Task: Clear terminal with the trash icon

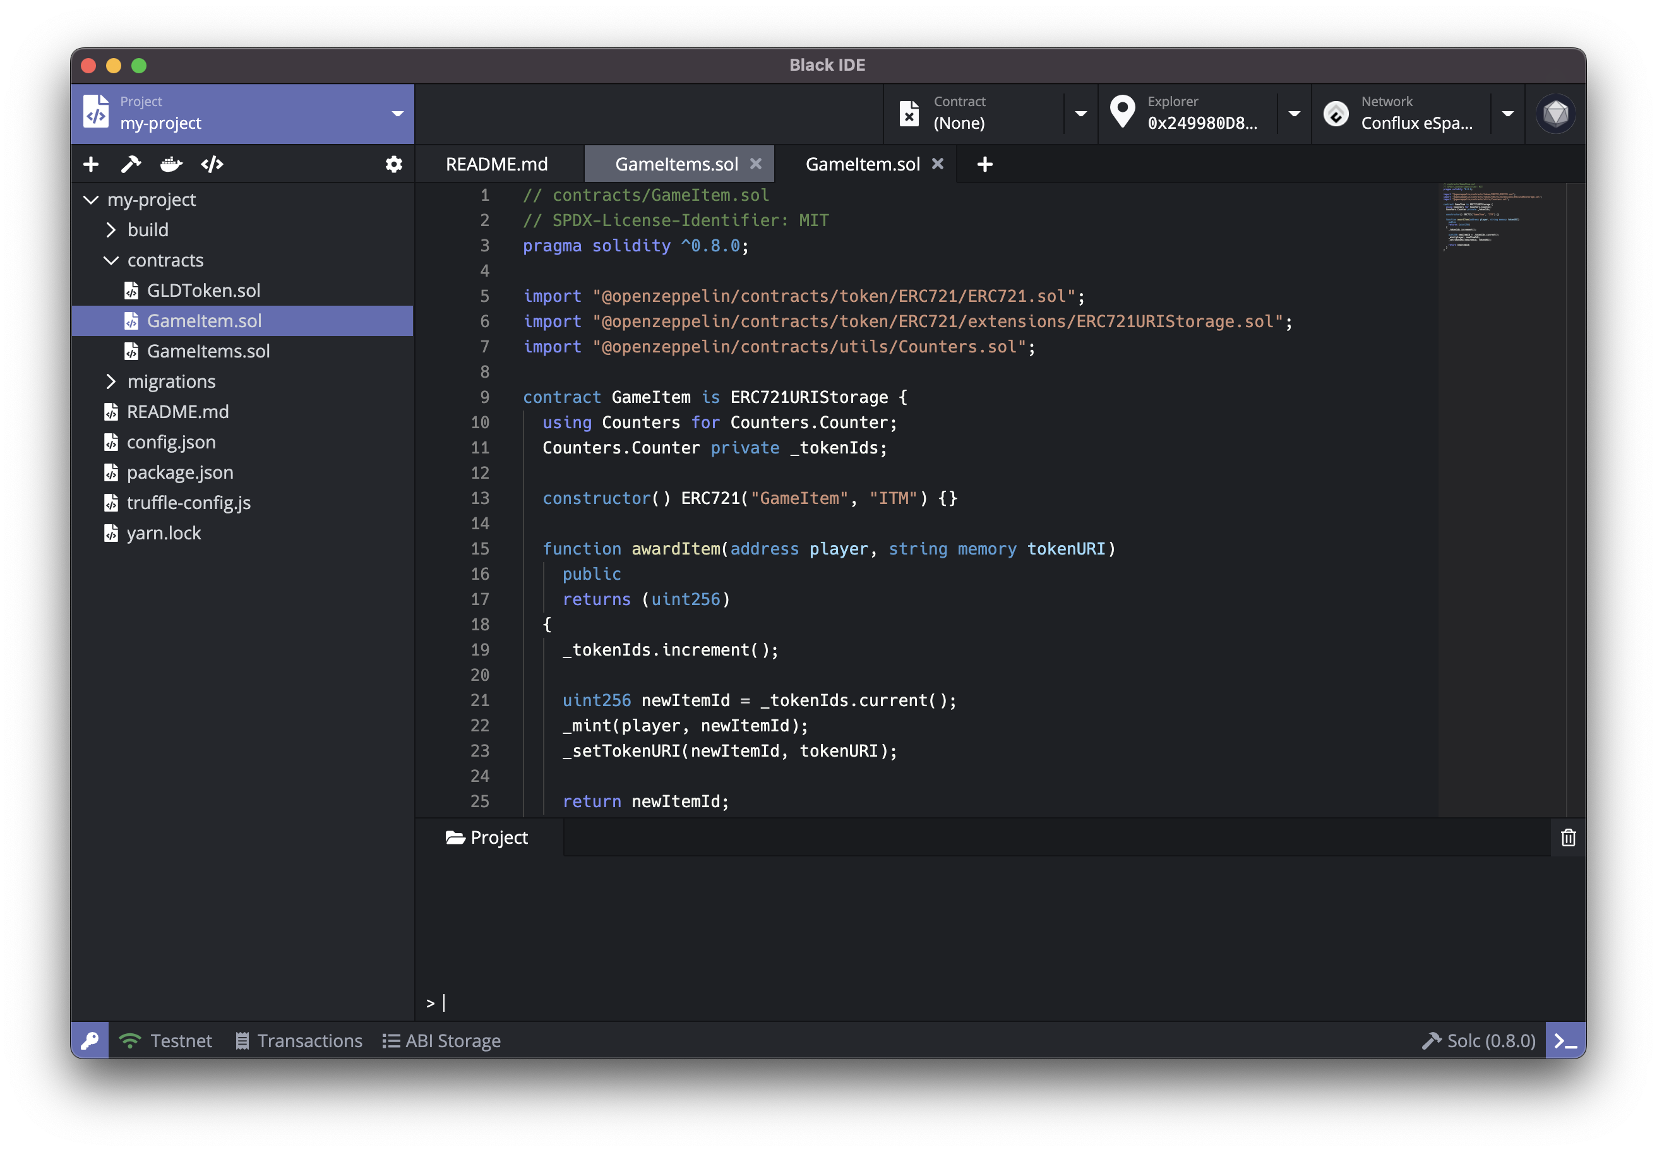Action: pyautogui.click(x=1567, y=838)
